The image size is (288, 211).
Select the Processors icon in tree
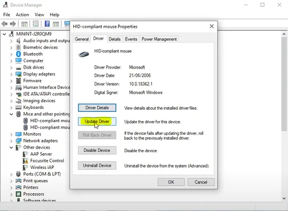tap(18, 194)
